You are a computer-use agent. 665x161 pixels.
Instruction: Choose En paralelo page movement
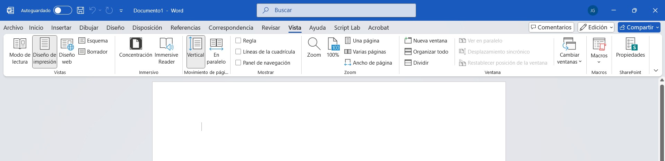(x=216, y=51)
